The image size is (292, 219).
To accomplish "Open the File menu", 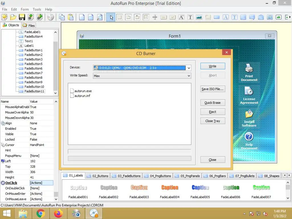I will tap(5, 9).
